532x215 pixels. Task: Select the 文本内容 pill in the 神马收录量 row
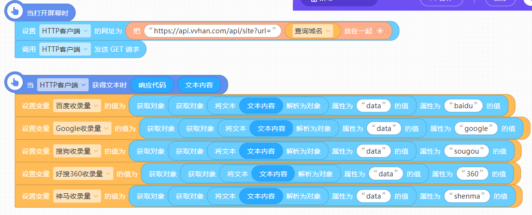261,196
